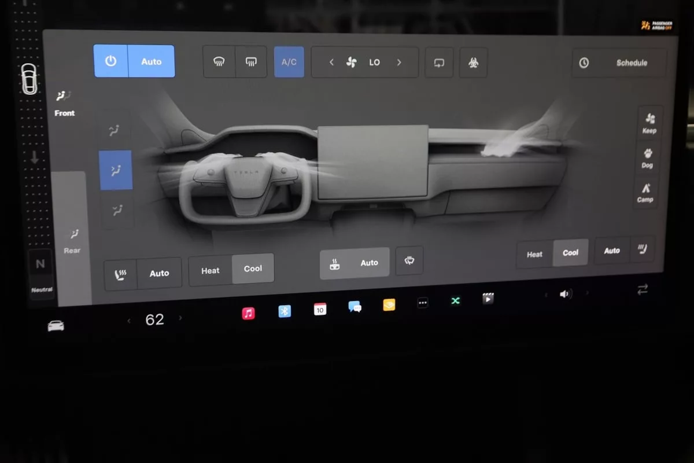694x463 pixels.
Task: Switch to the Front climate tab
Action: point(64,104)
